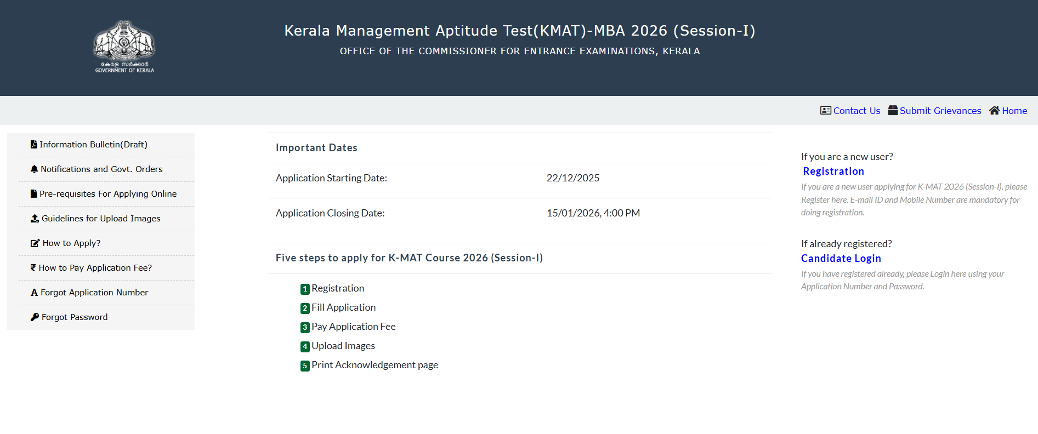Click the step 1 Registration badge
Image resolution: width=1038 pixels, height=434 pixels.
click(x=305, y=289)
